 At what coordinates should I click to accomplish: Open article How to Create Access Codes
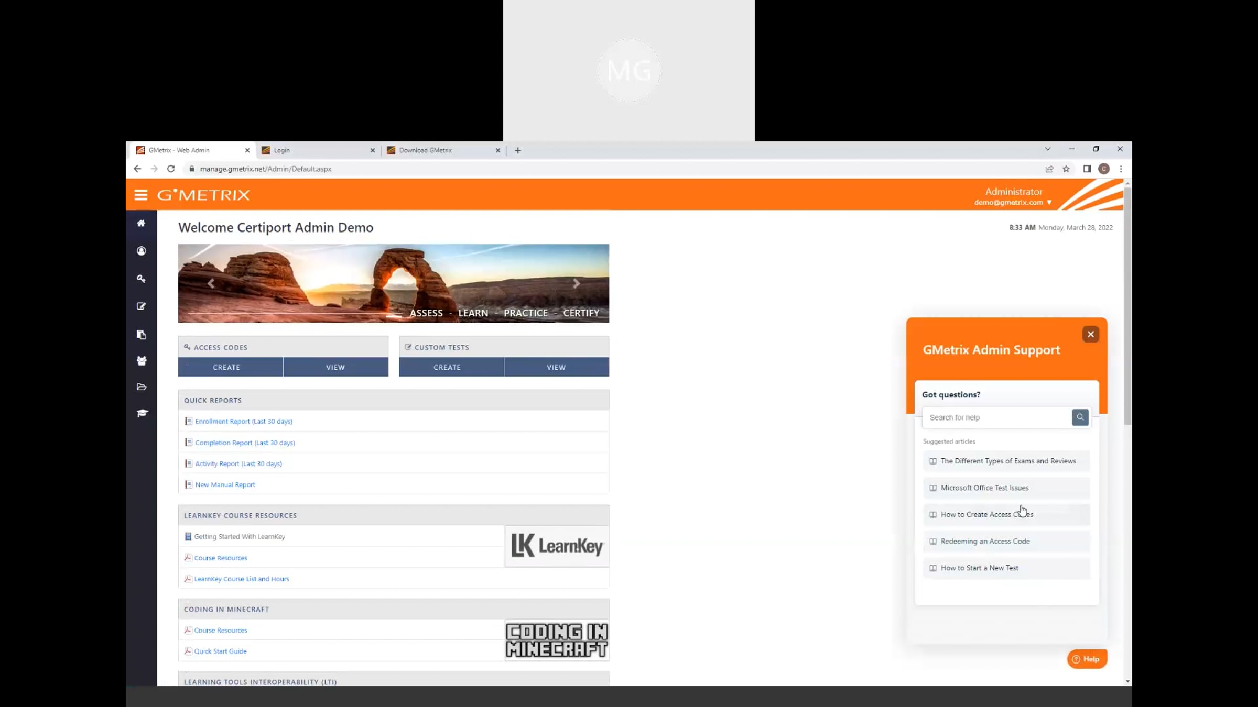1006,514
